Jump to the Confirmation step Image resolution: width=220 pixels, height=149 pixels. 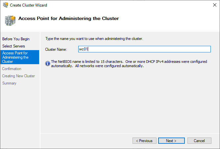[12, 69]
